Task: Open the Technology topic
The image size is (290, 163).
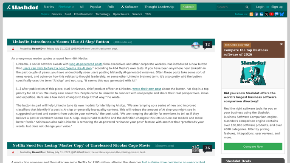Action: (103, 14)
